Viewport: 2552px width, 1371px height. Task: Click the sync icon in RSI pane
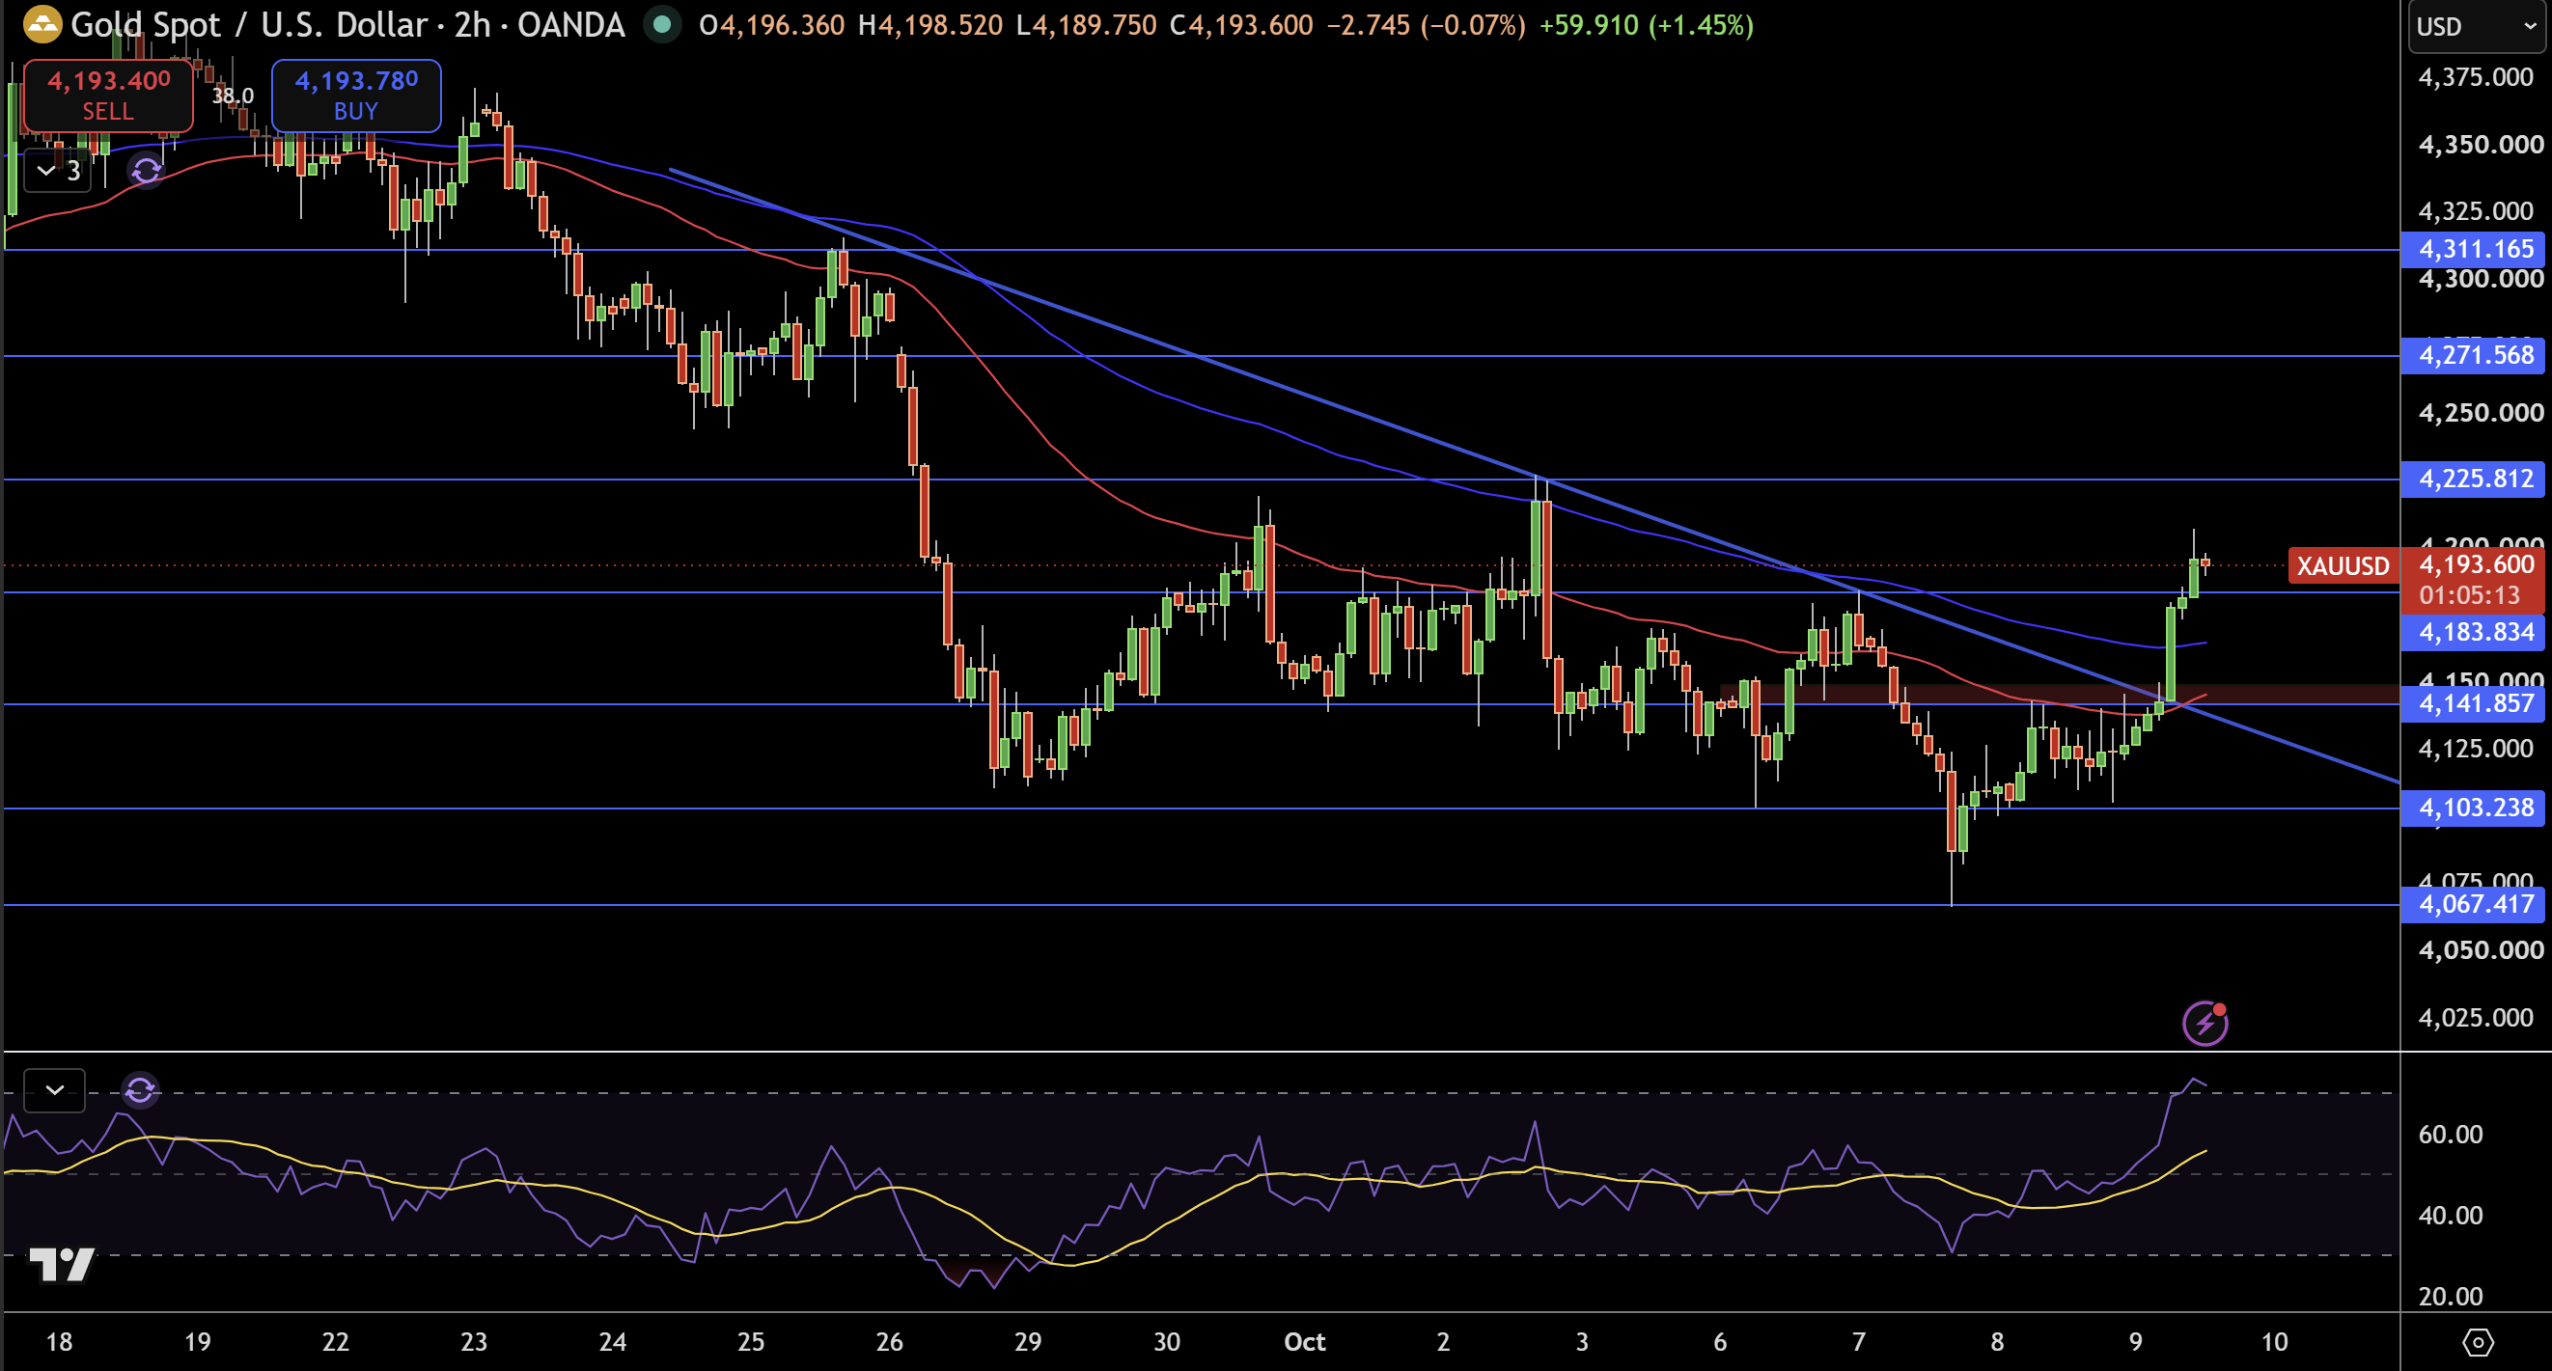coord(140,1090)
